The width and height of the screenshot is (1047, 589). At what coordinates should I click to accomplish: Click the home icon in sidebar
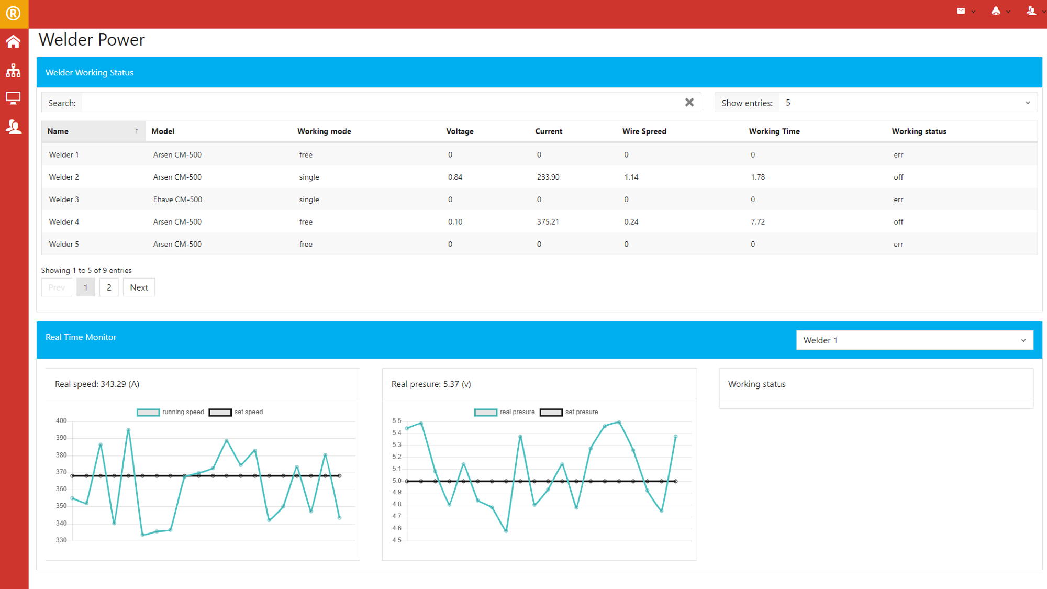pos(14,42)
